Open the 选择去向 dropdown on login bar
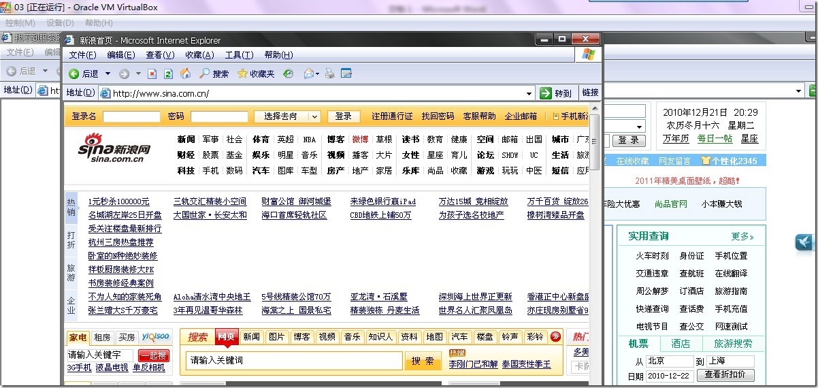This screenshot has width=818, height=388. (x=314, y=116)
